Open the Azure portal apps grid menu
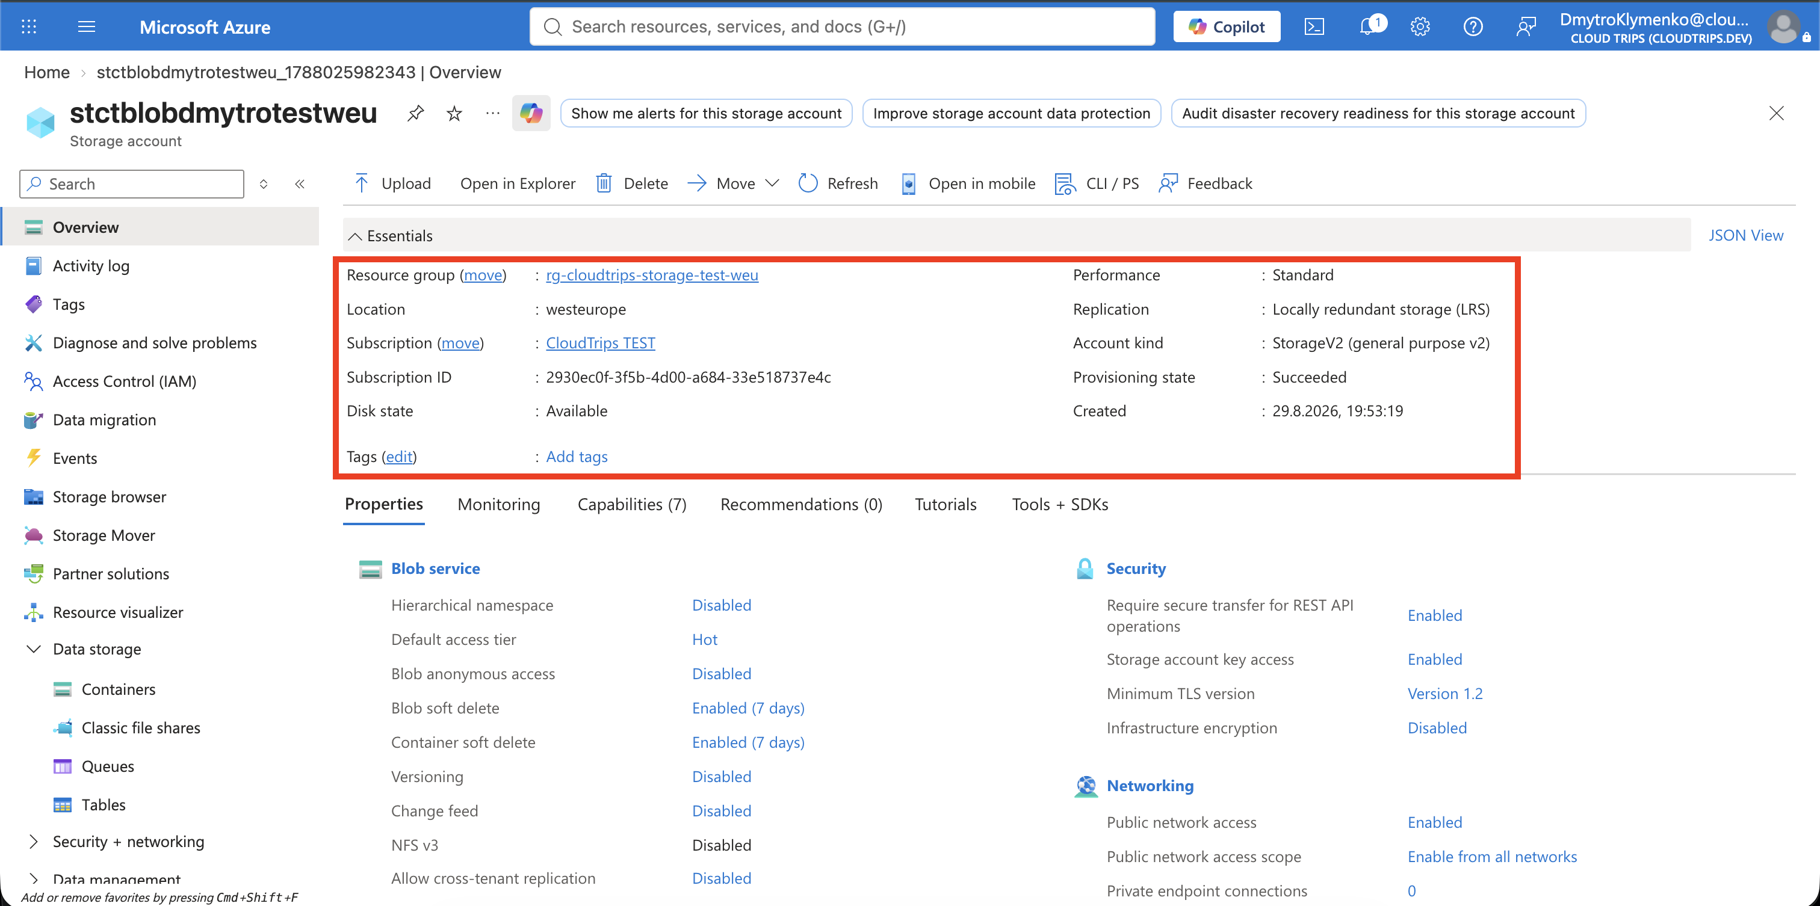Viewport: 1820px width, 906px height. pyautogui.click(x=29, y=27)
